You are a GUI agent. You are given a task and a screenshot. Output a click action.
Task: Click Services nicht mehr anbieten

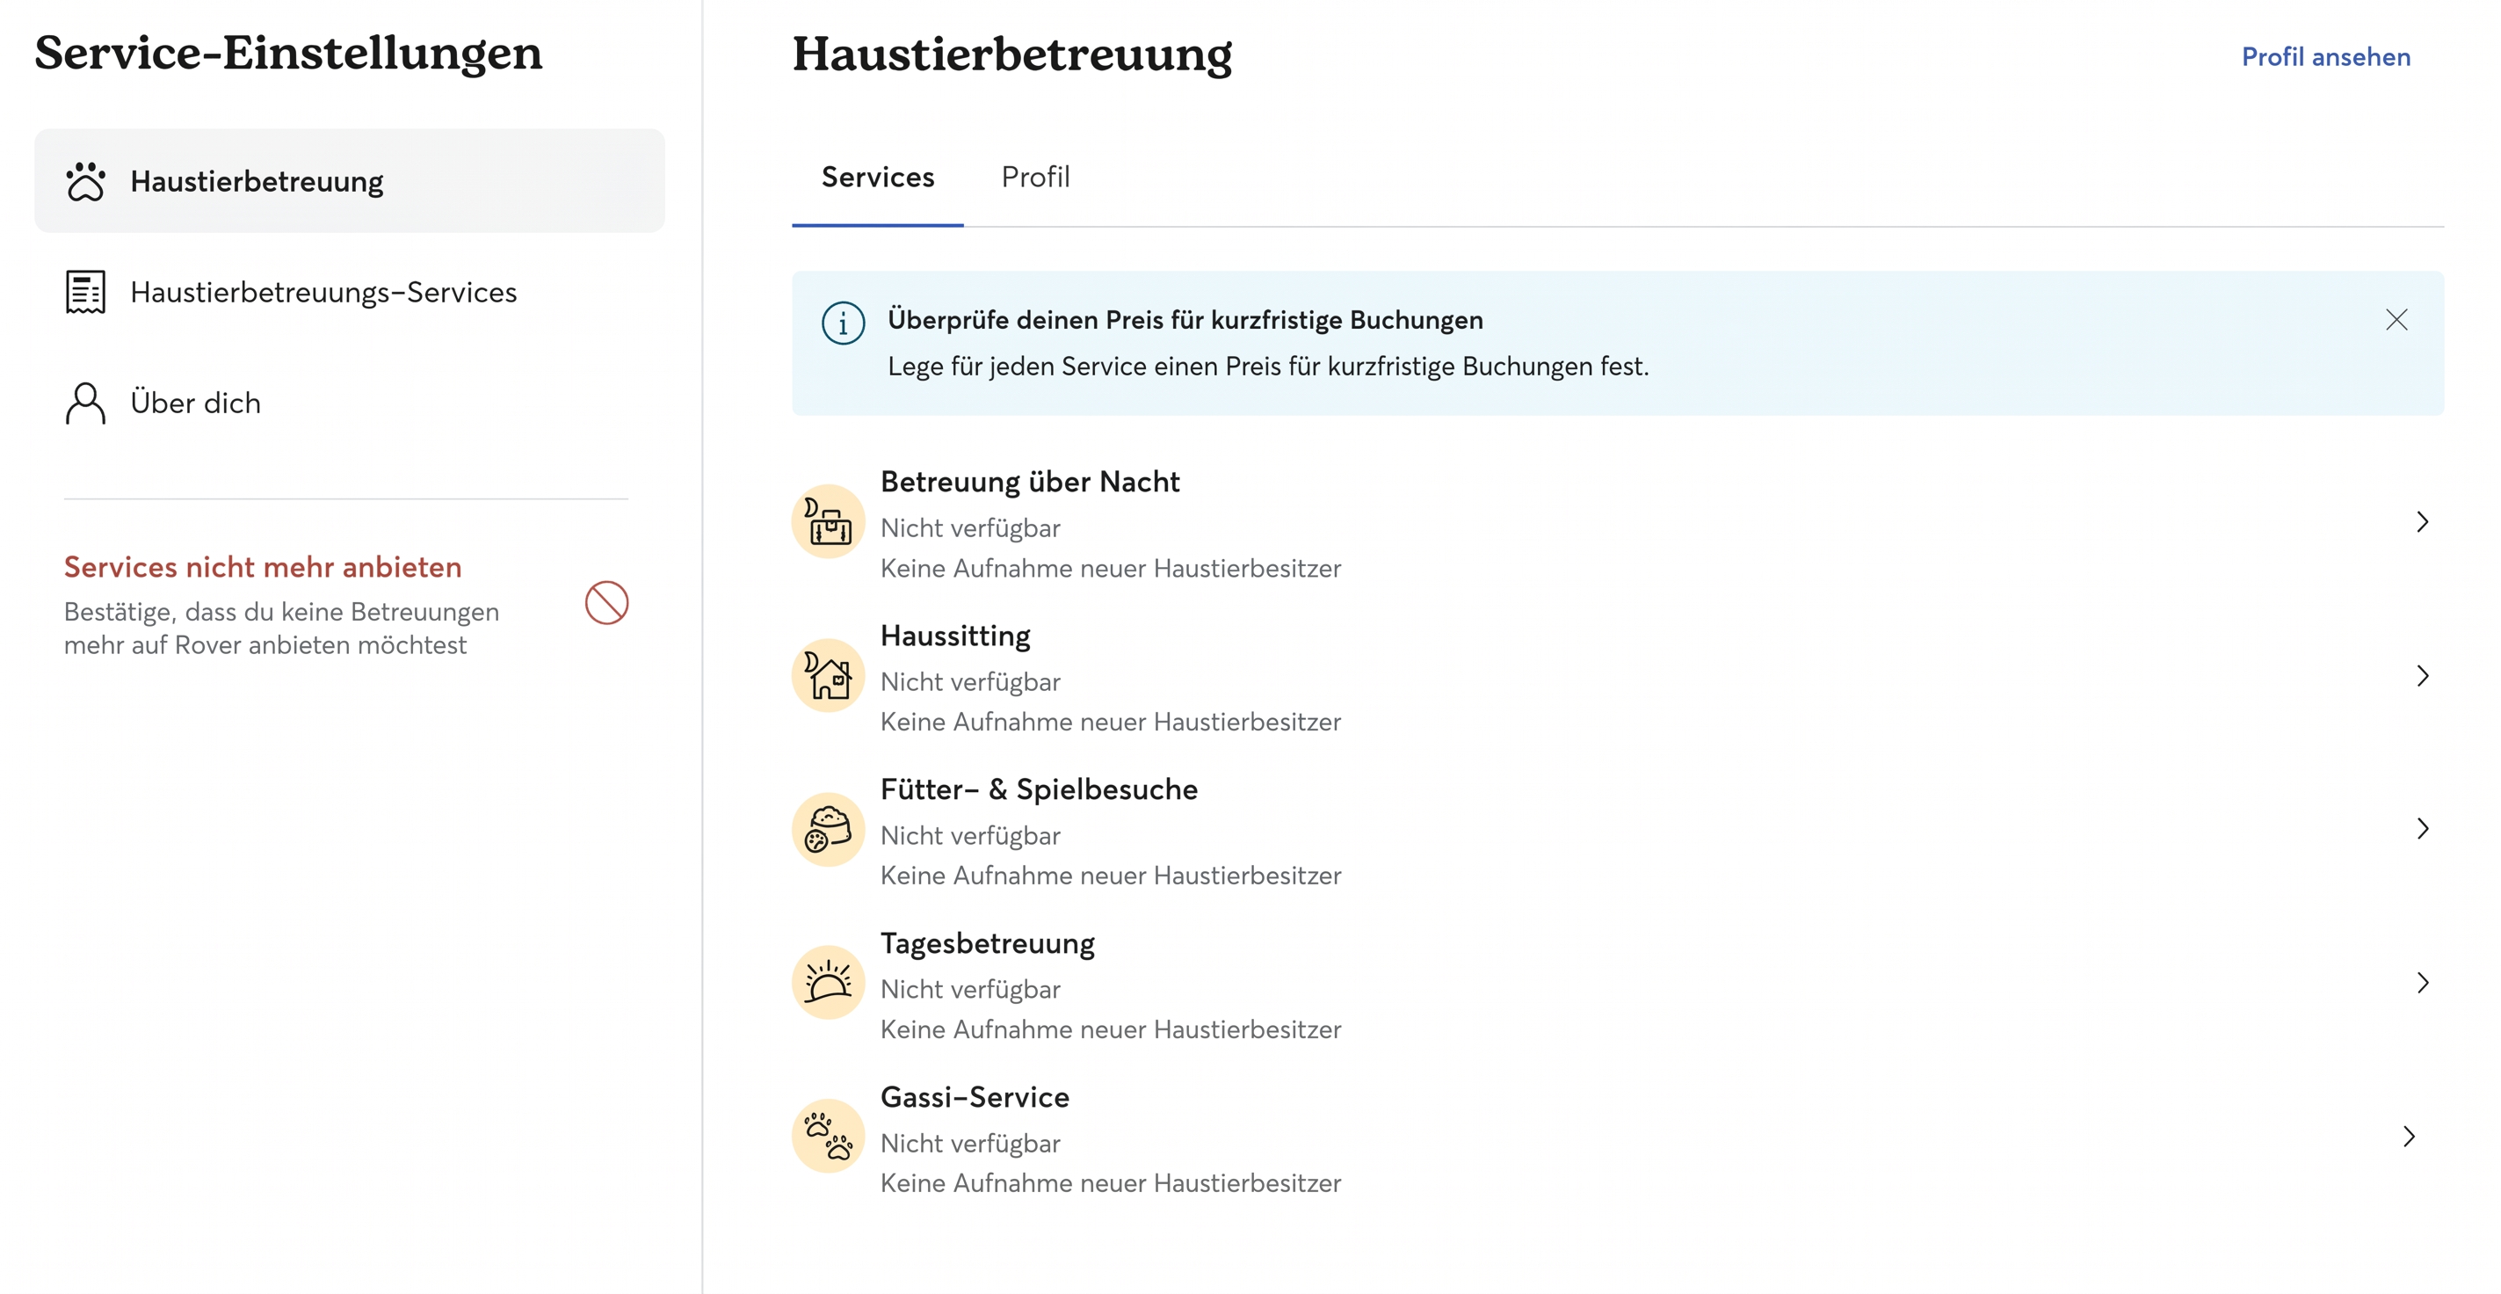[263, 567]
